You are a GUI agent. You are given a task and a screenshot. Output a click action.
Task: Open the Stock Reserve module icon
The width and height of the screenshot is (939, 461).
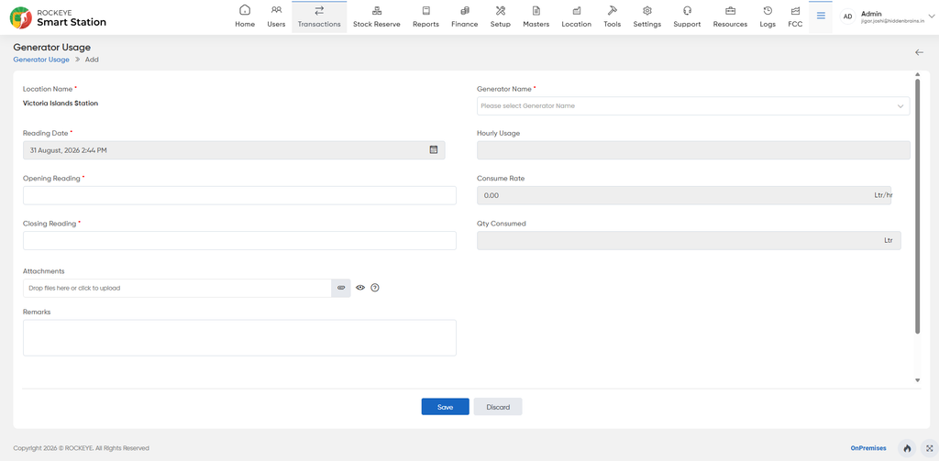pyautogui.click(x=377, y=10)
